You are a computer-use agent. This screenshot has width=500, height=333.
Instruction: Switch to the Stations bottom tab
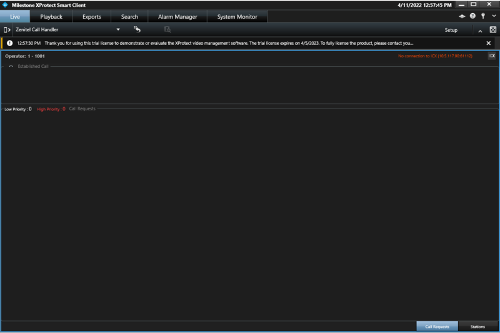(x=477, y=326)
